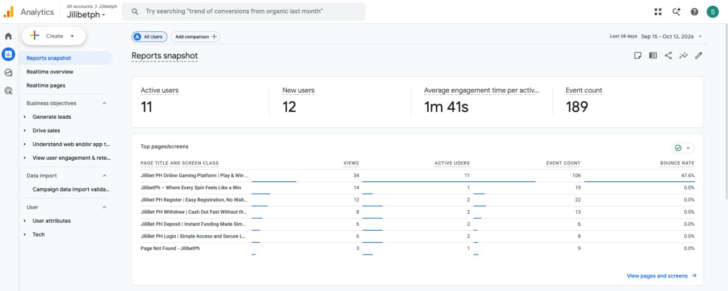Click the search magnifier icon

[x=135, y=11]
